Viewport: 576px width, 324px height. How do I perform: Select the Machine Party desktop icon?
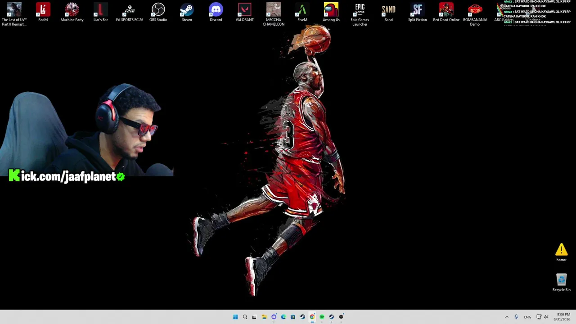tap(72, 12)
